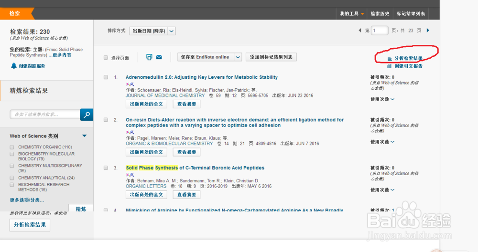Click the link icon under On-resin Diels-Alder title
This screenshot has height=252, width=478.
point(130,132)
